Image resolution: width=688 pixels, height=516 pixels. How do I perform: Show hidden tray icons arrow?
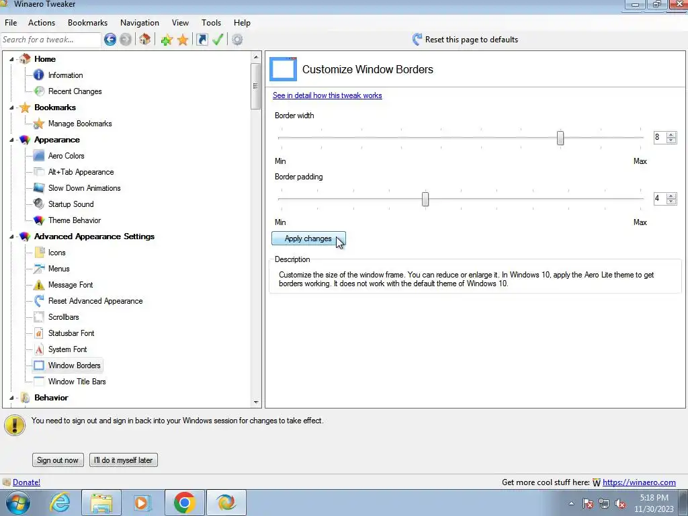click(x=571, y=503)
